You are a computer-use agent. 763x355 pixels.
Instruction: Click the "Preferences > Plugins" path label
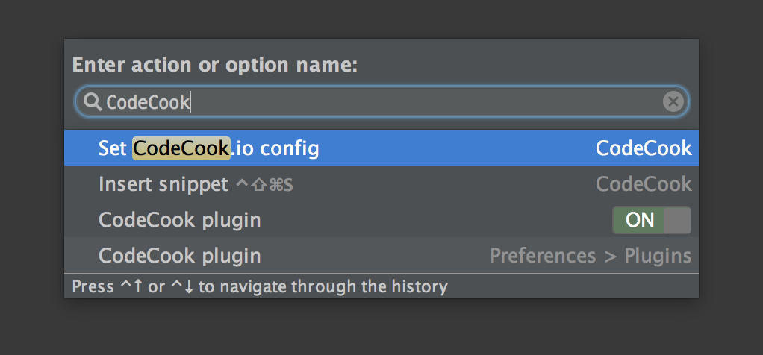pyautogui.click(x=591, y=256)
